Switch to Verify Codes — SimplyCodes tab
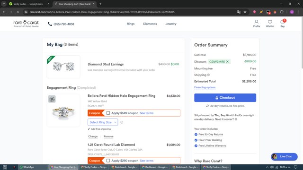Screen dimensions: 303x170 coord(28,4)
